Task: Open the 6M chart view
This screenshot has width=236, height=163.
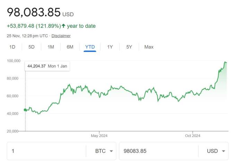Action: click(x=70, y=47)
